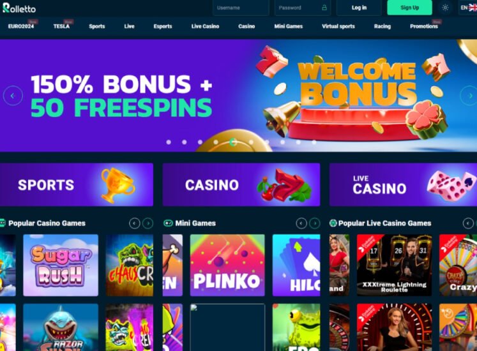This screenshot has height=351, width=477.
Task: Open the Live Casino menu item
Action: pyautogui.click(x=206, y=26)
